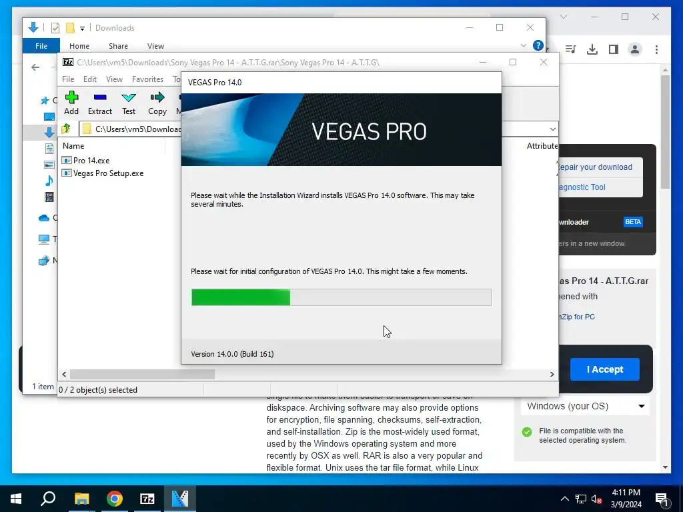Open the View tab in Explorer ribbon
The height and width of the screenshot is (512, 683).
pos(155,46)
